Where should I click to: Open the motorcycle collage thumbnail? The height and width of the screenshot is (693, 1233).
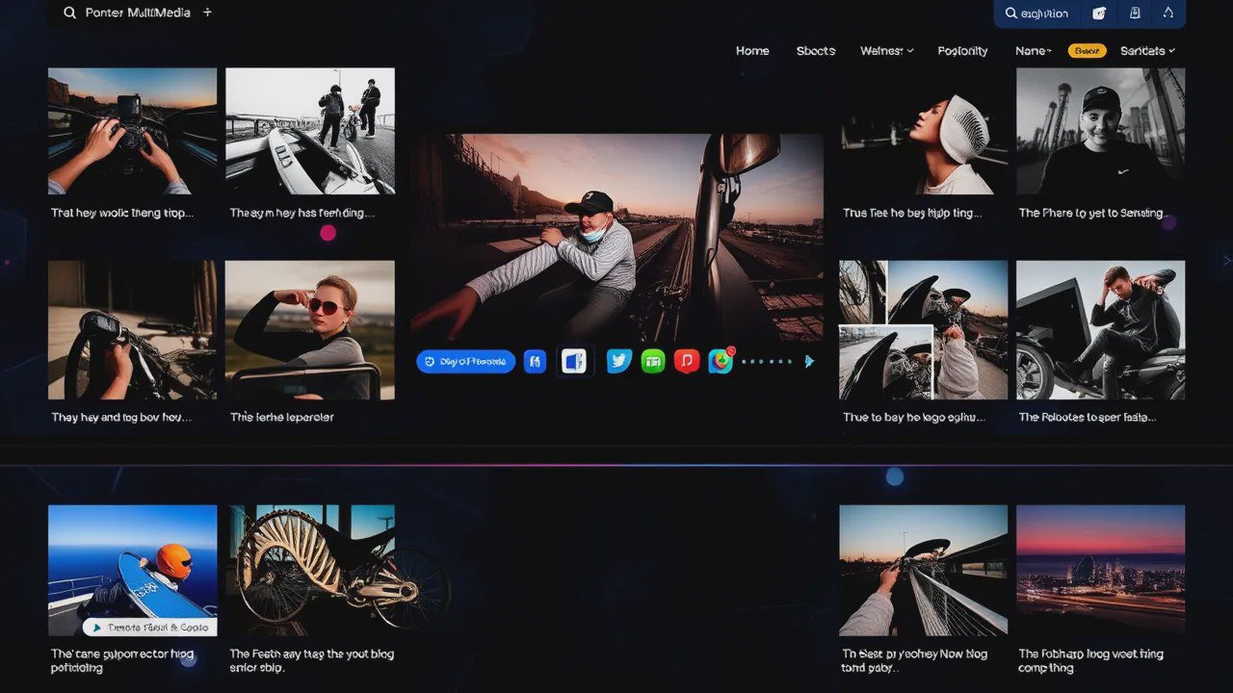pos(924,330)
